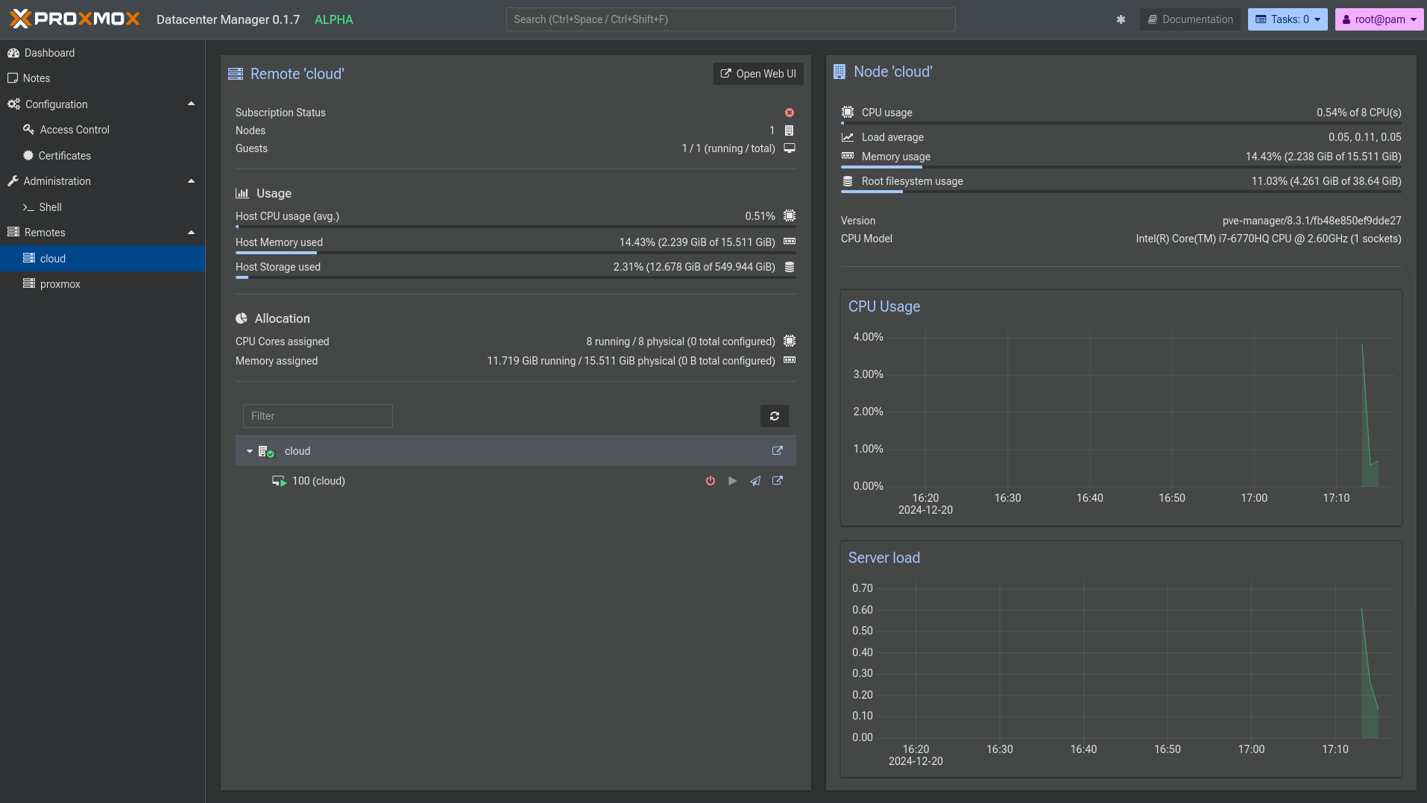Click the node CPU usage chip icon
This screenshot has width=1427, height=803.
point(848,113)
